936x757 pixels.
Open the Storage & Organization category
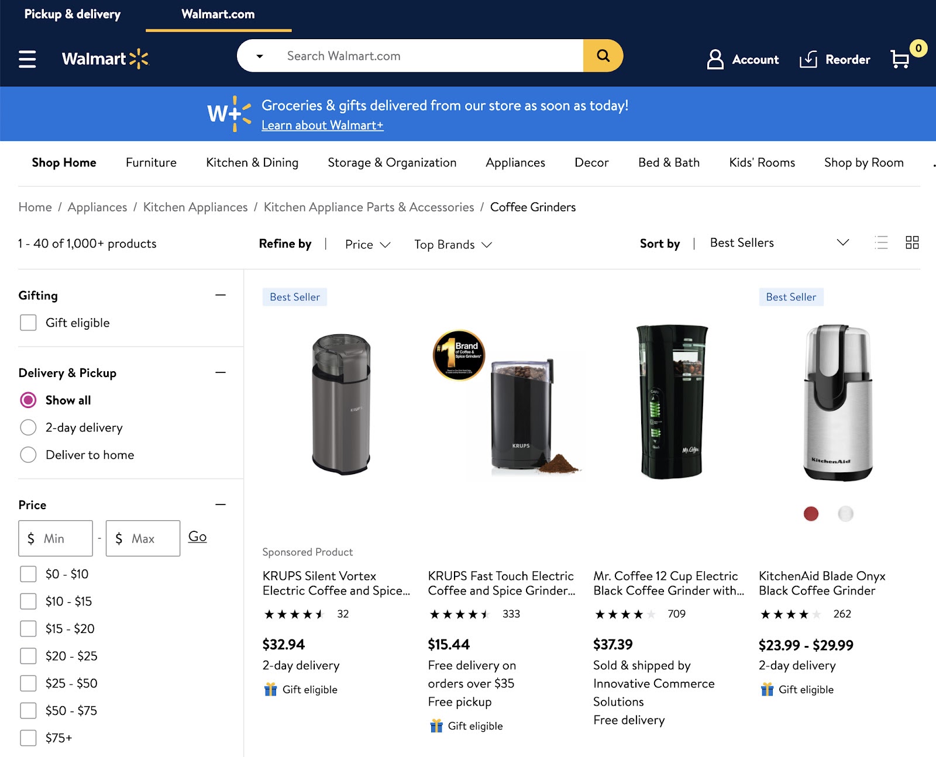[392, 163]
